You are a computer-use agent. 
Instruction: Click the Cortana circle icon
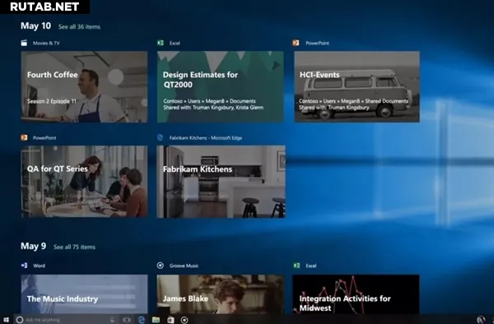20,320
